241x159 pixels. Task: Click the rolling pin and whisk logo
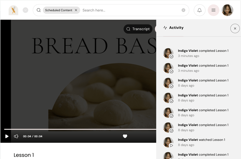tap(13, 10)
